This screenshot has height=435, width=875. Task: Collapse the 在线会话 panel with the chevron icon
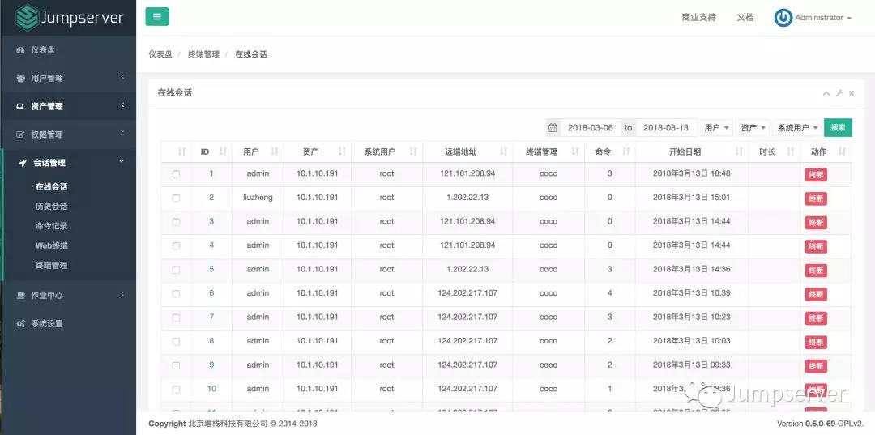click(826, 93)
